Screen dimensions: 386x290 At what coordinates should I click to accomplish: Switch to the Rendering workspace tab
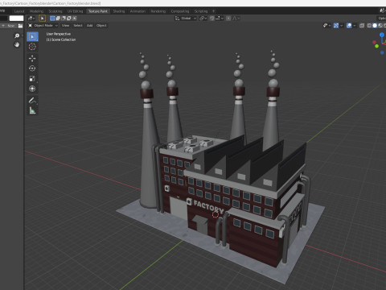158,11
